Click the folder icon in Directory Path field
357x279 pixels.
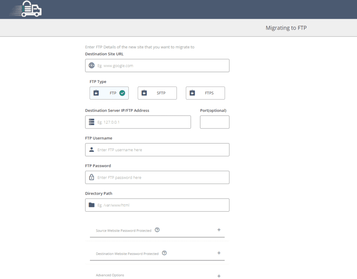[92, 205]
